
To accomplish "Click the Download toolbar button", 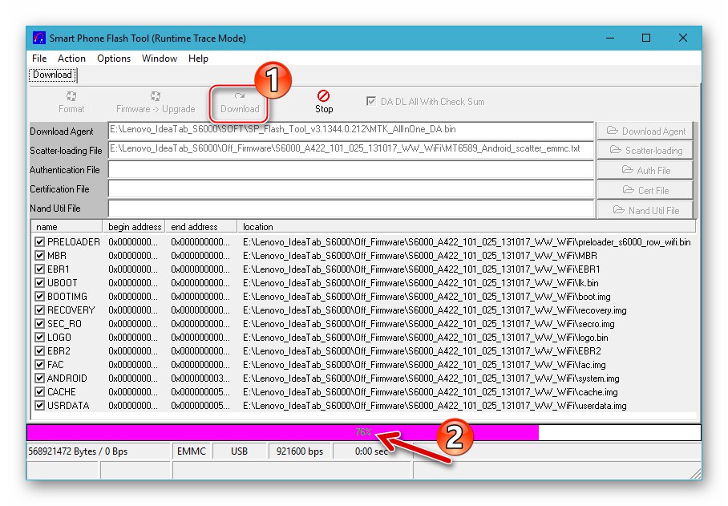I will coord(240,103).
